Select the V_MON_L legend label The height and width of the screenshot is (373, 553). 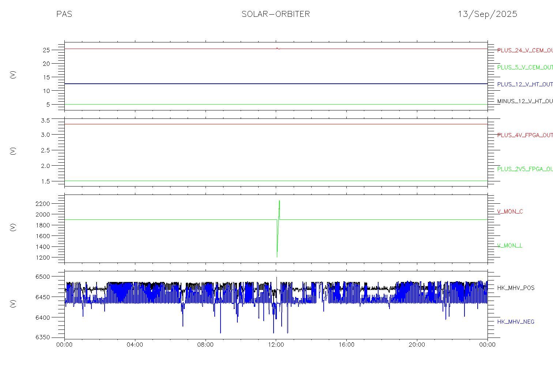click(x=509, y=245)
